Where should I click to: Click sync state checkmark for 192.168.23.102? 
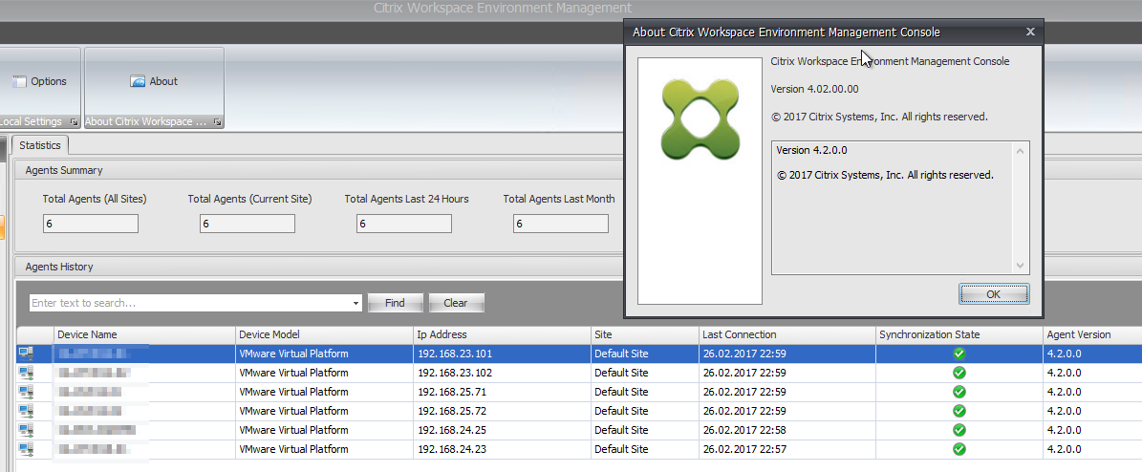coord(959,373)
